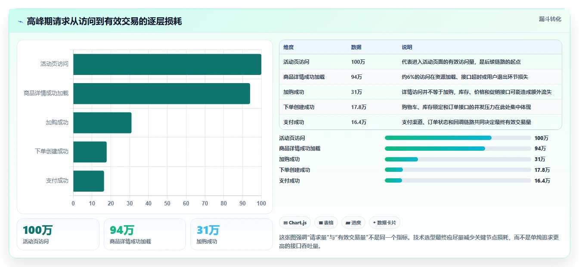579x267 pixels.
Task: Click the 下单创建成功 bar in the chart
Action: coord(90,152)
